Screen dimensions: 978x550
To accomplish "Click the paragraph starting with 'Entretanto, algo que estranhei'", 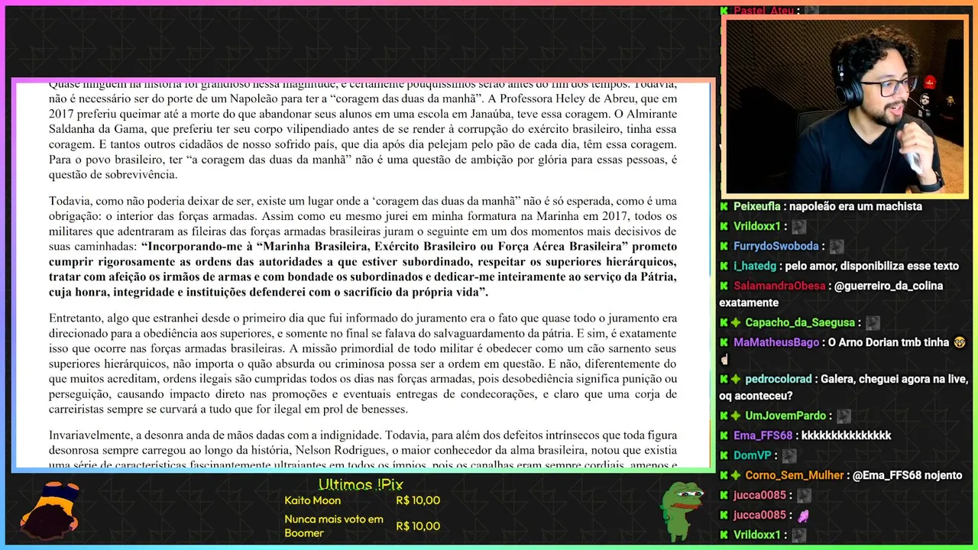I will pyautogui.click(x=363, y=364).
